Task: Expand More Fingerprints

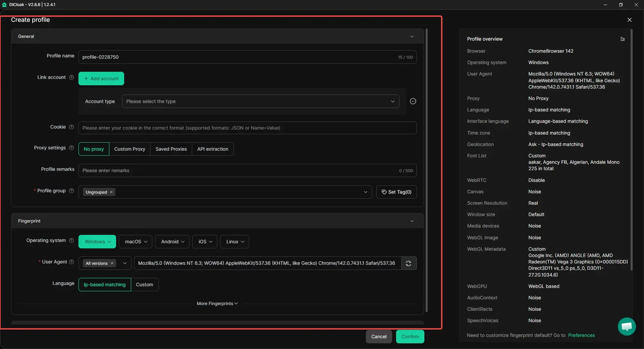Action: (217, 304)
